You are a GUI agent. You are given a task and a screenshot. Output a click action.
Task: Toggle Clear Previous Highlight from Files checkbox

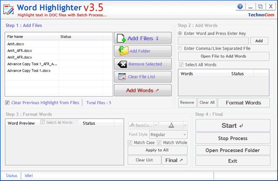pyautogui.click(x=7, y=102)
